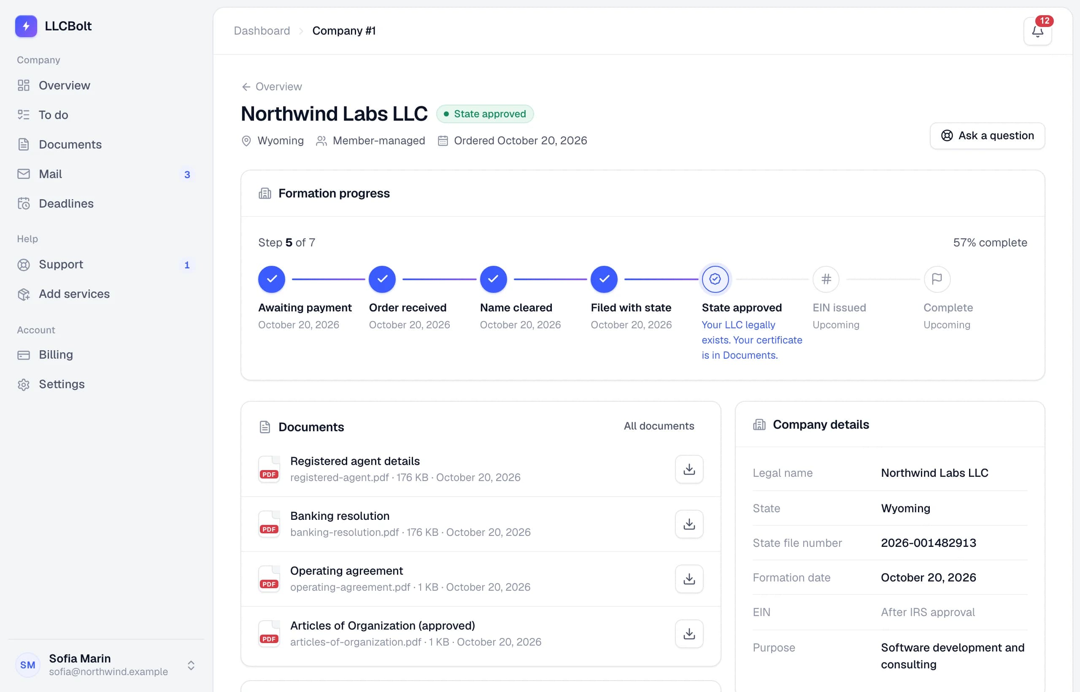Open Mail in the sidebar
The width and height of the screenshot is (1080, 692).
(106, 174)
